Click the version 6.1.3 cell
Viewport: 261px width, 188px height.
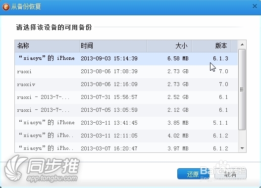[x=220, y=58]
